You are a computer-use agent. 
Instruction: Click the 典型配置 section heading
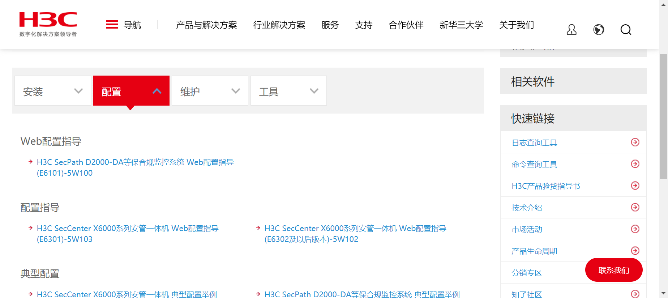40,274
